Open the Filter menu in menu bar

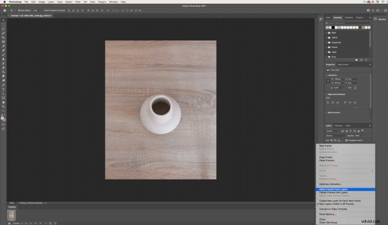(78, 2)
